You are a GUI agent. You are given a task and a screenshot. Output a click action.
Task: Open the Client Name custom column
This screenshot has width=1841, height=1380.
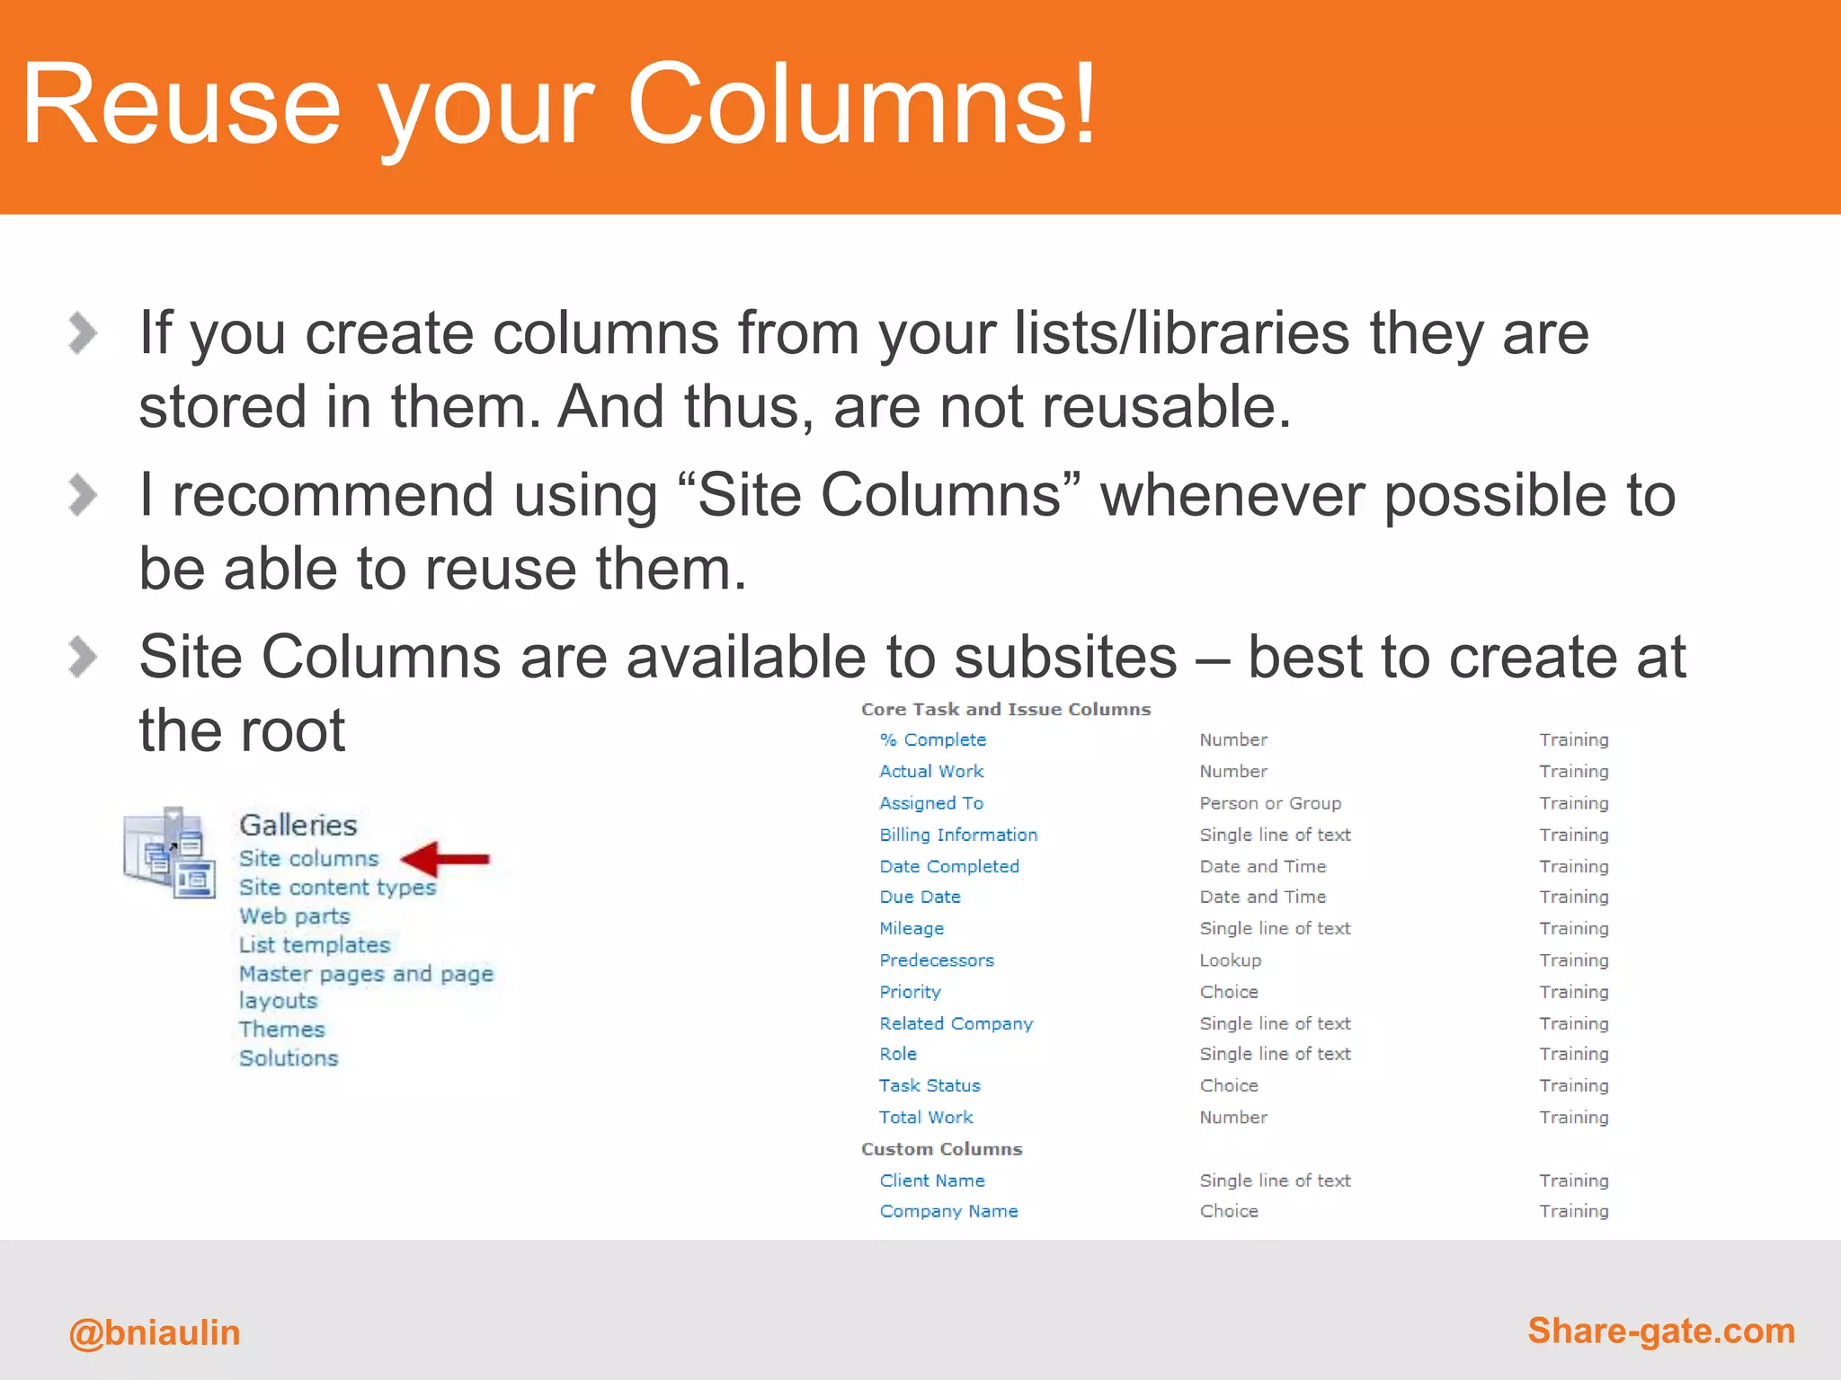[x=931, y=1181]
